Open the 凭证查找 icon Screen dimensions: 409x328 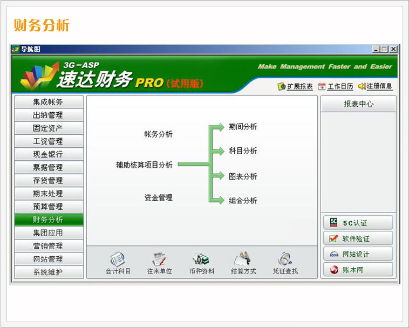pos(285,259)
